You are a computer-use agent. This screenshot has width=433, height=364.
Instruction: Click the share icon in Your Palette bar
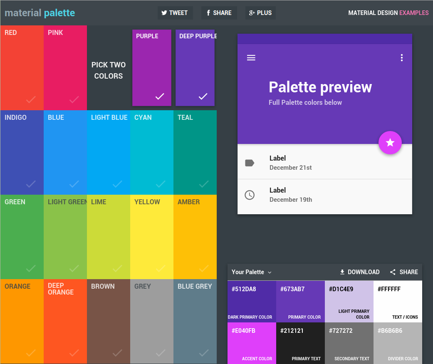(x=393, y=272)
